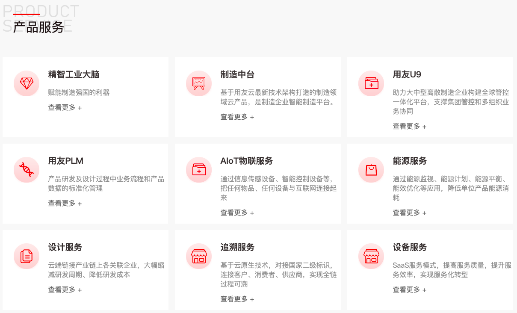Click the DNA icon for 用友PLM

(x=27, y=170)
